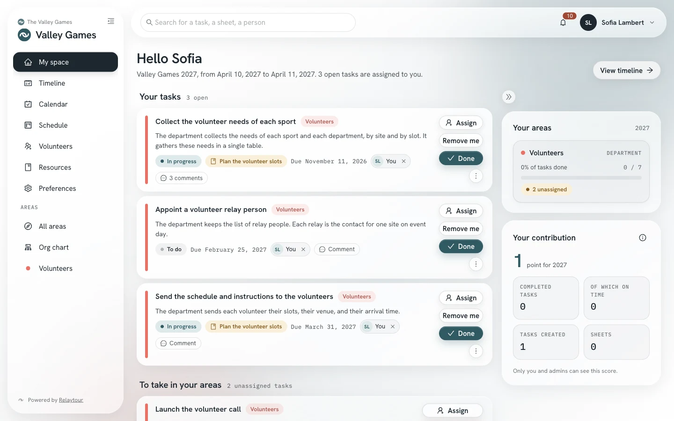Add Comment on Send the schedule task
Image resolution: width=674 pixels, height=421 pixels.
point(178,343)
